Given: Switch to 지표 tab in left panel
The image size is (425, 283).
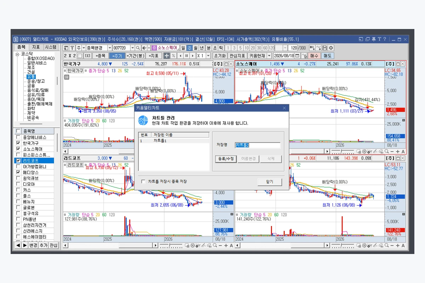Looking at the screenshot, I should 36,47.
